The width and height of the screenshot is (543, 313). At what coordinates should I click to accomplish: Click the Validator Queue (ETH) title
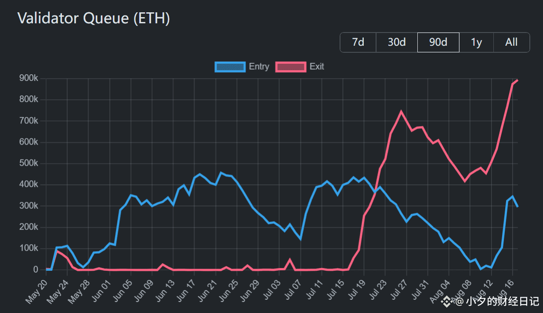[94, 18]
